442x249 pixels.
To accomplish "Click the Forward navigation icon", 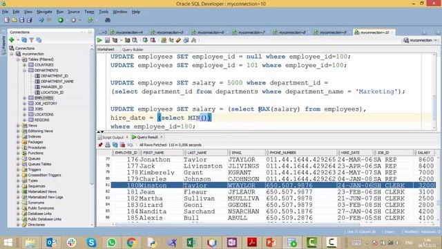I will (74, 20).
